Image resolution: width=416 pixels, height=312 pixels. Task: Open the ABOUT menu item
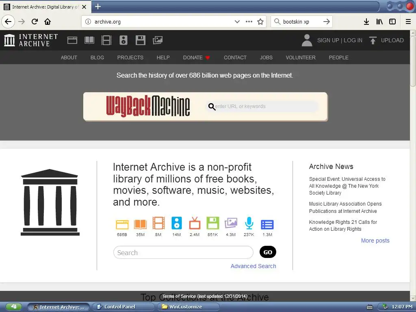point(69,57)
